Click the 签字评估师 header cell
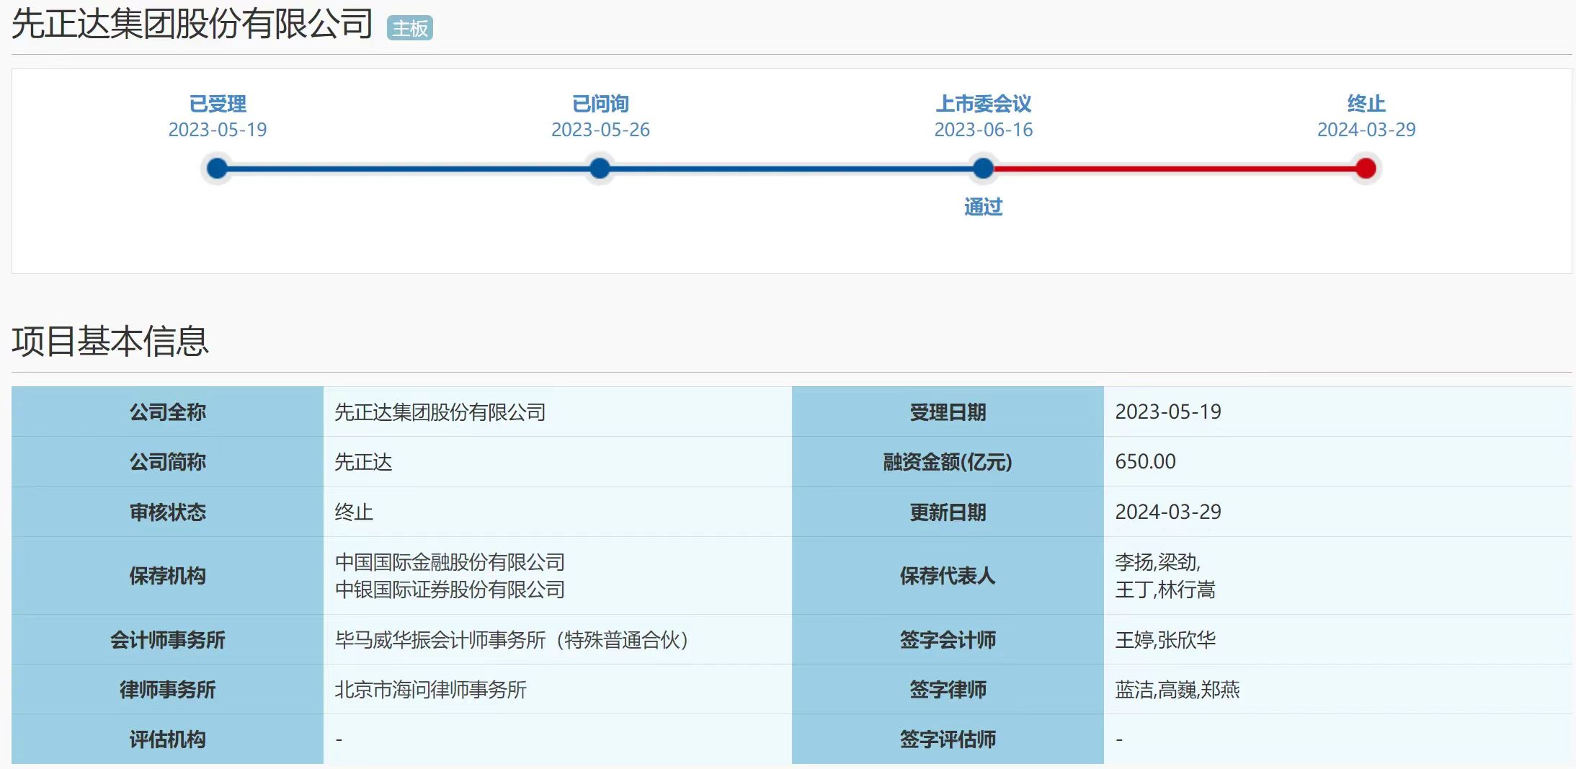The image size is (1576, 769). point(948,739)
